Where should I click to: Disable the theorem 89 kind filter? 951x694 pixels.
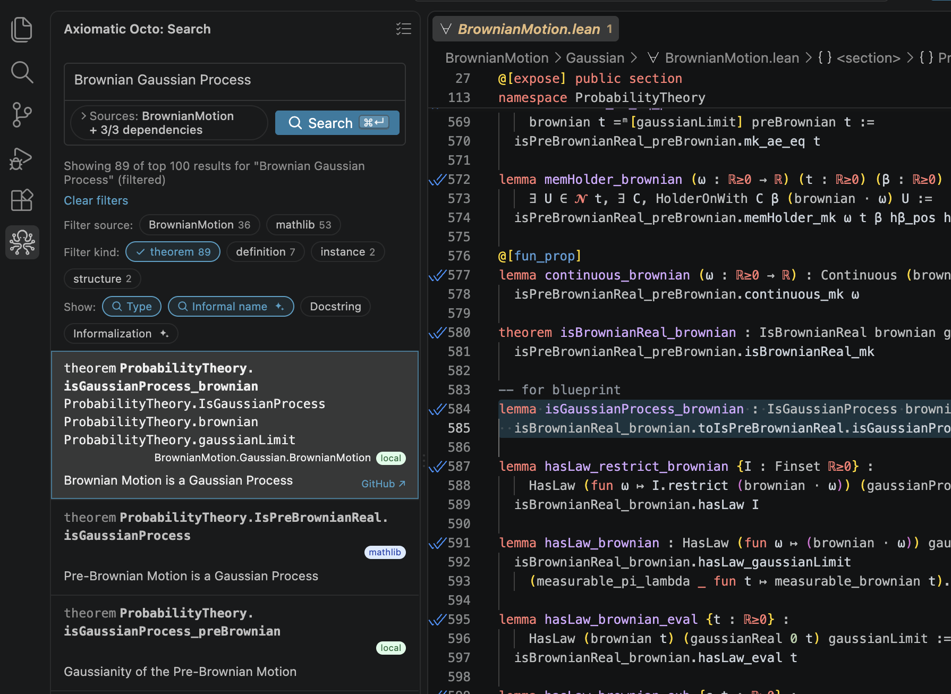[x=173, y=252]
